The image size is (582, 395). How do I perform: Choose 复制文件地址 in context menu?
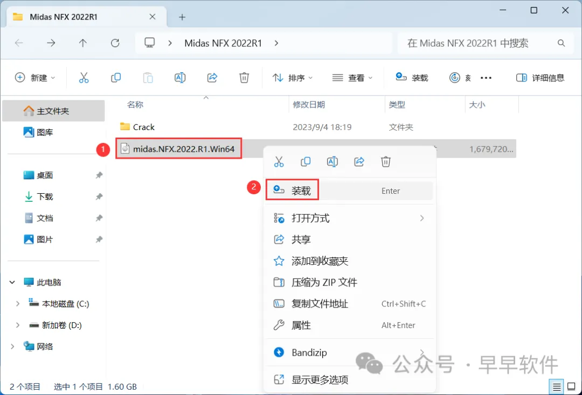coord(350,304)
